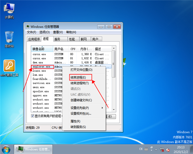Click the CH language indicator in tray

(x=141, y=149)
